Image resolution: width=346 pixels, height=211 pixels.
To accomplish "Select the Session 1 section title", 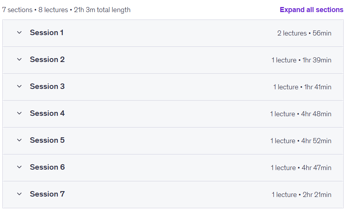I will click(47, 33).
